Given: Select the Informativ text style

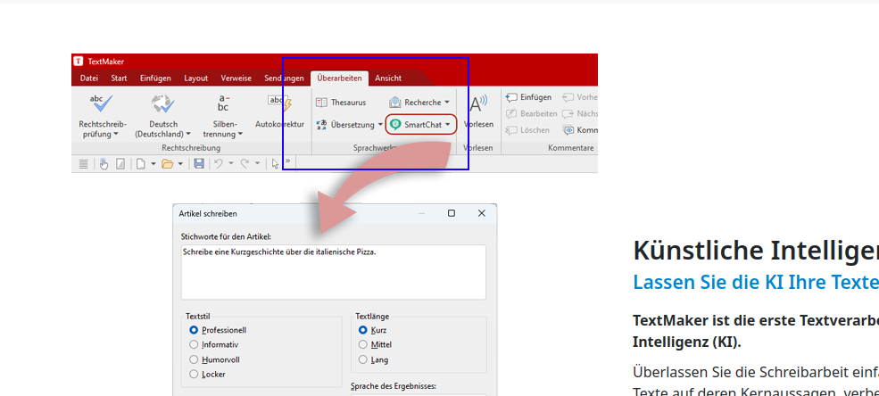Looking at the screenshot, I should coord(195,344).
